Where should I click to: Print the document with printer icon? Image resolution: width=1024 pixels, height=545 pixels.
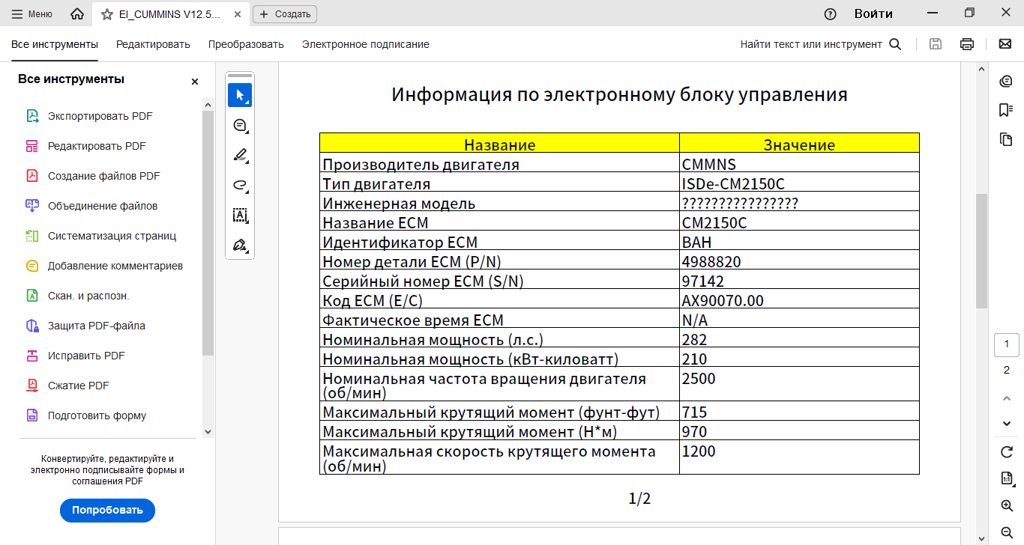tap(967, 44)
